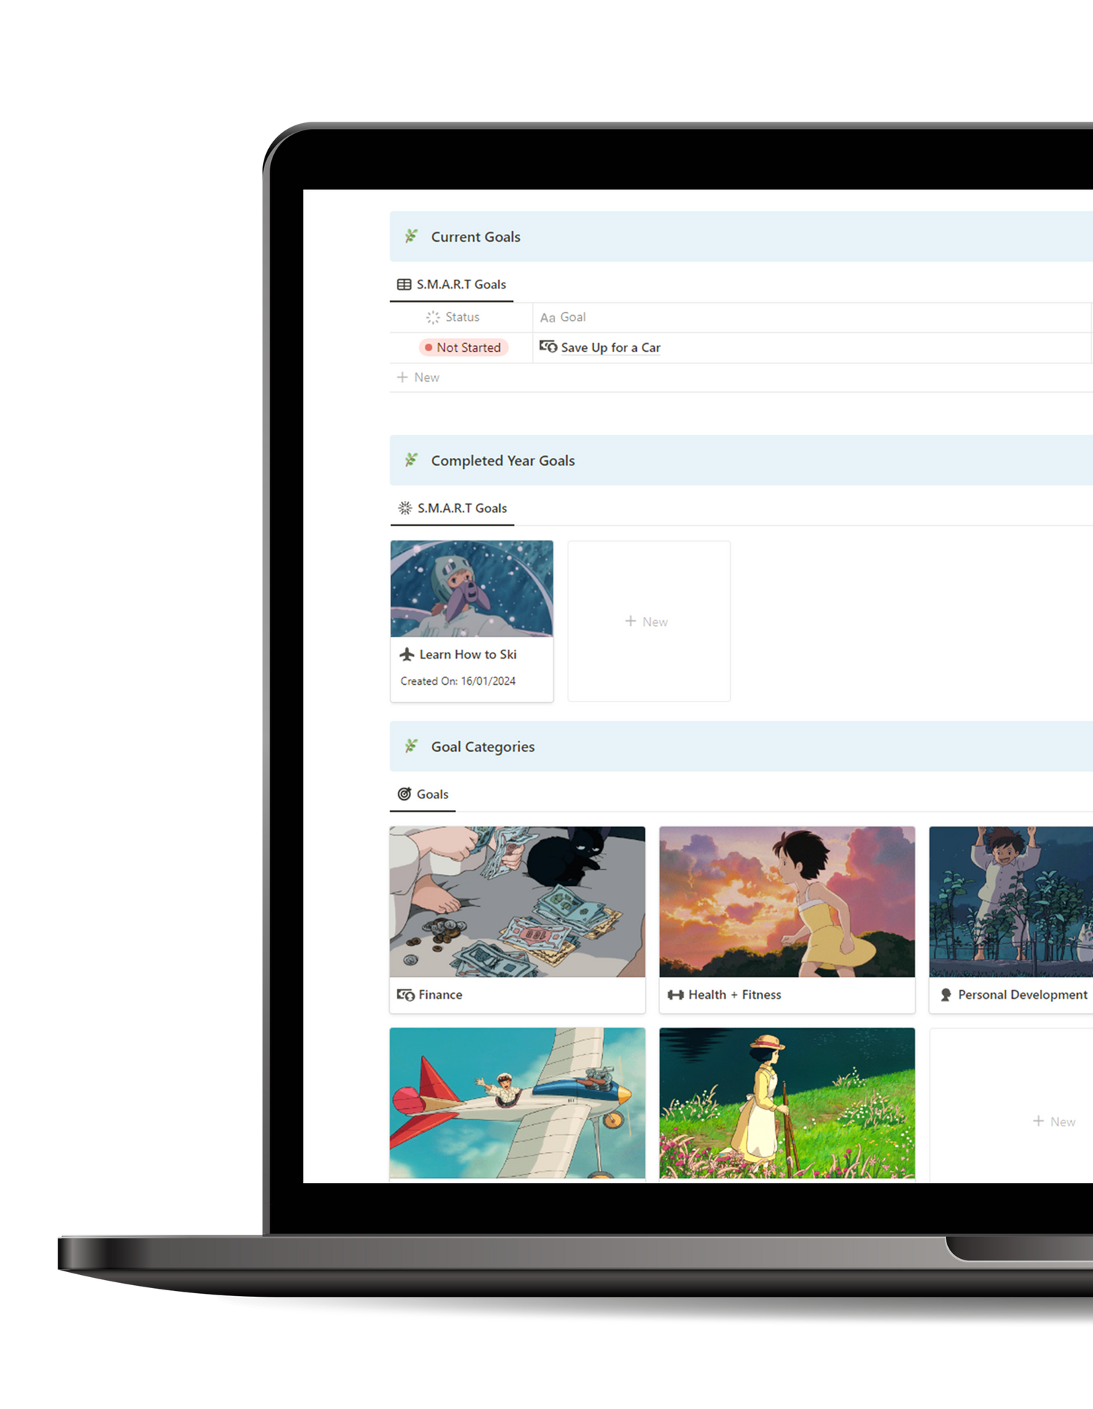Click the money icon next to Save Up for a Car
This screenshot has height=1409, width=1093.
point(548,347)
